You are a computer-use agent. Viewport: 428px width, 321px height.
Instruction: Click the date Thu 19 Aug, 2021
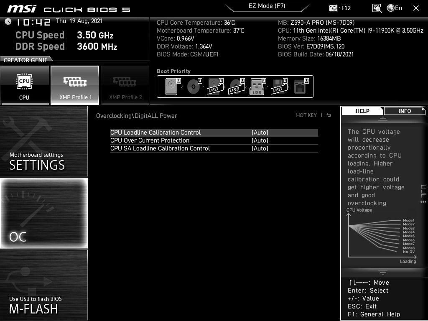click(79, 21)
